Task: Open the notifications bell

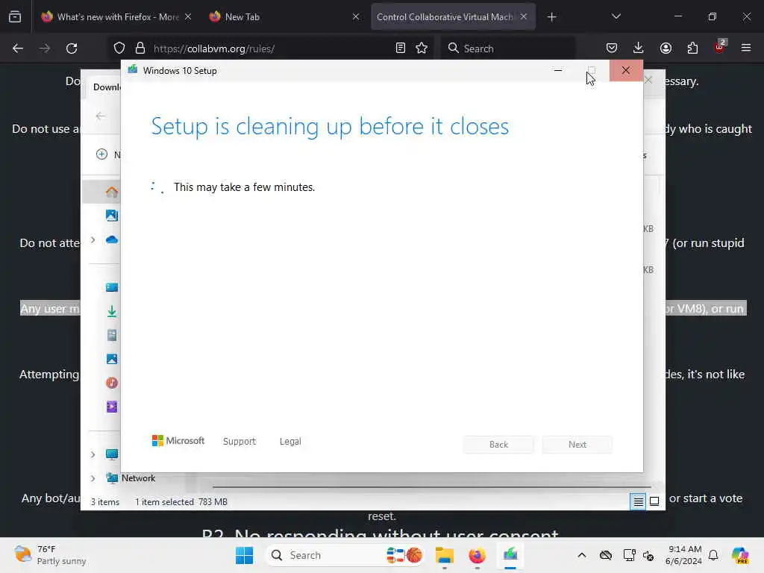Action: click(713, 555)
